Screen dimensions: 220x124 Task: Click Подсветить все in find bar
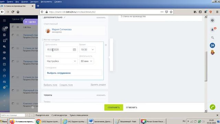coord(42,115)
